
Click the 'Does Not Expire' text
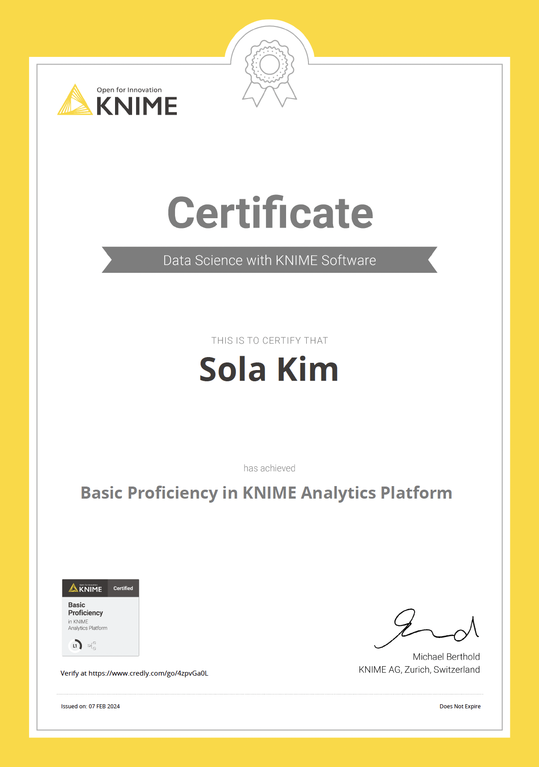pos(460,706)
